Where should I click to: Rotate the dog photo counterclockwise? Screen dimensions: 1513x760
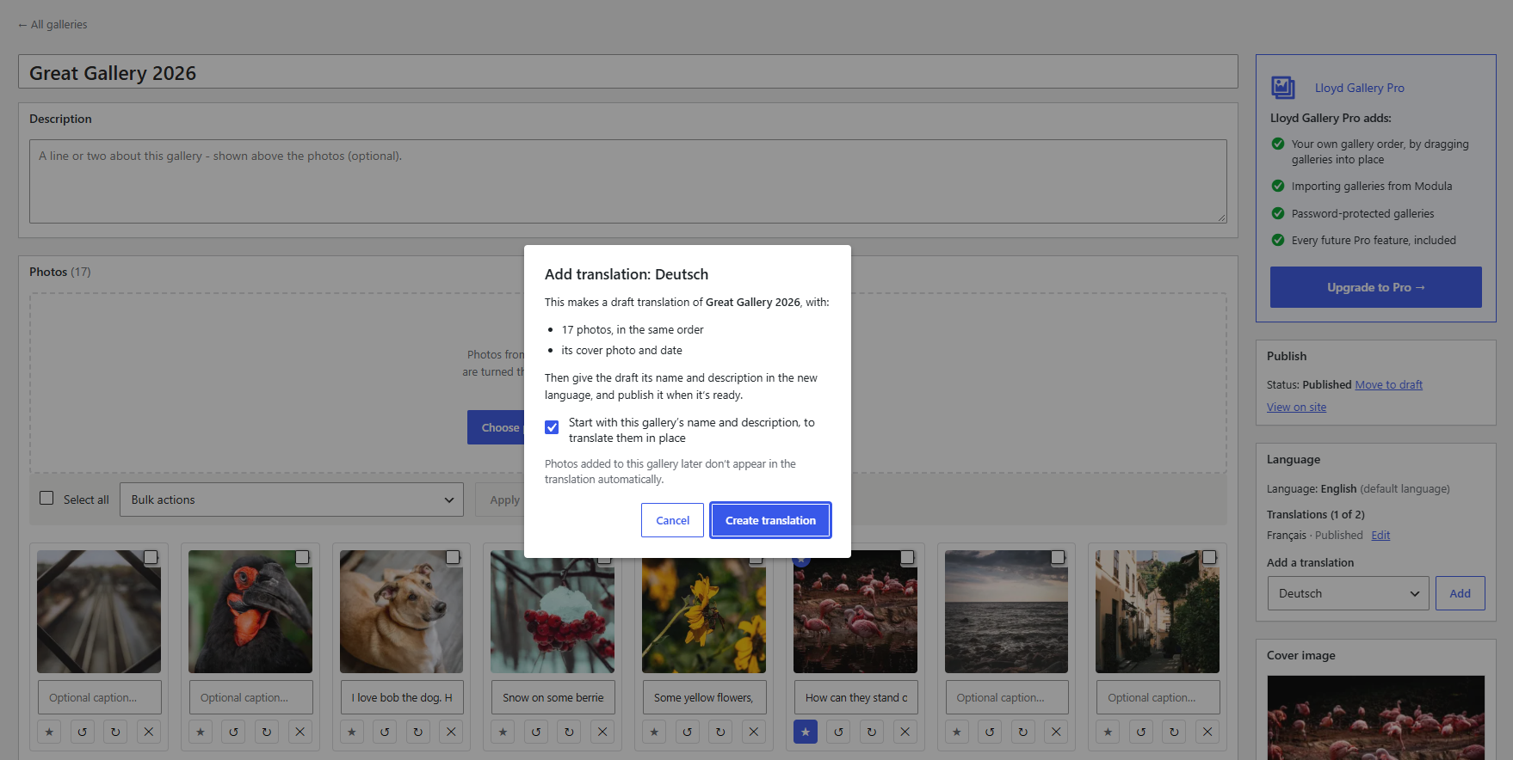(x=385, y=732)
